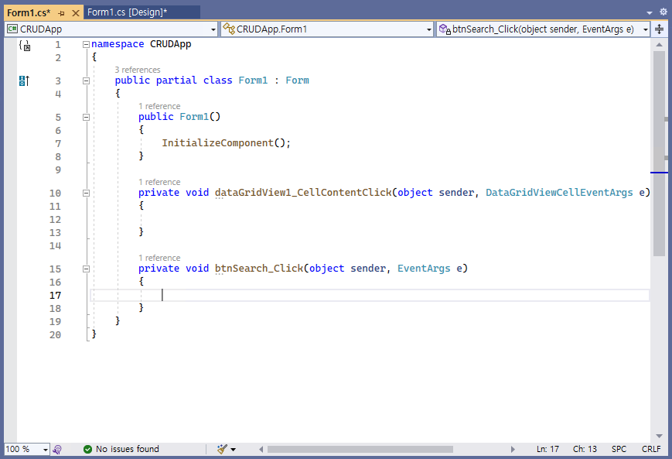The image size is (672, 459).
Task: Click the vertical scrollbar up arrow
Action: [x=659, y=45]
